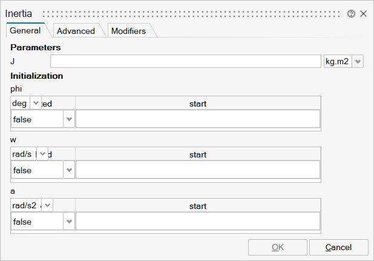Open the Advanced tab
This screenshot has width=374, height=261.
(x=76, y=31)
